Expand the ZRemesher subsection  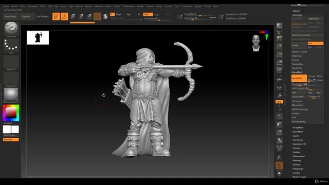(297, 105)
